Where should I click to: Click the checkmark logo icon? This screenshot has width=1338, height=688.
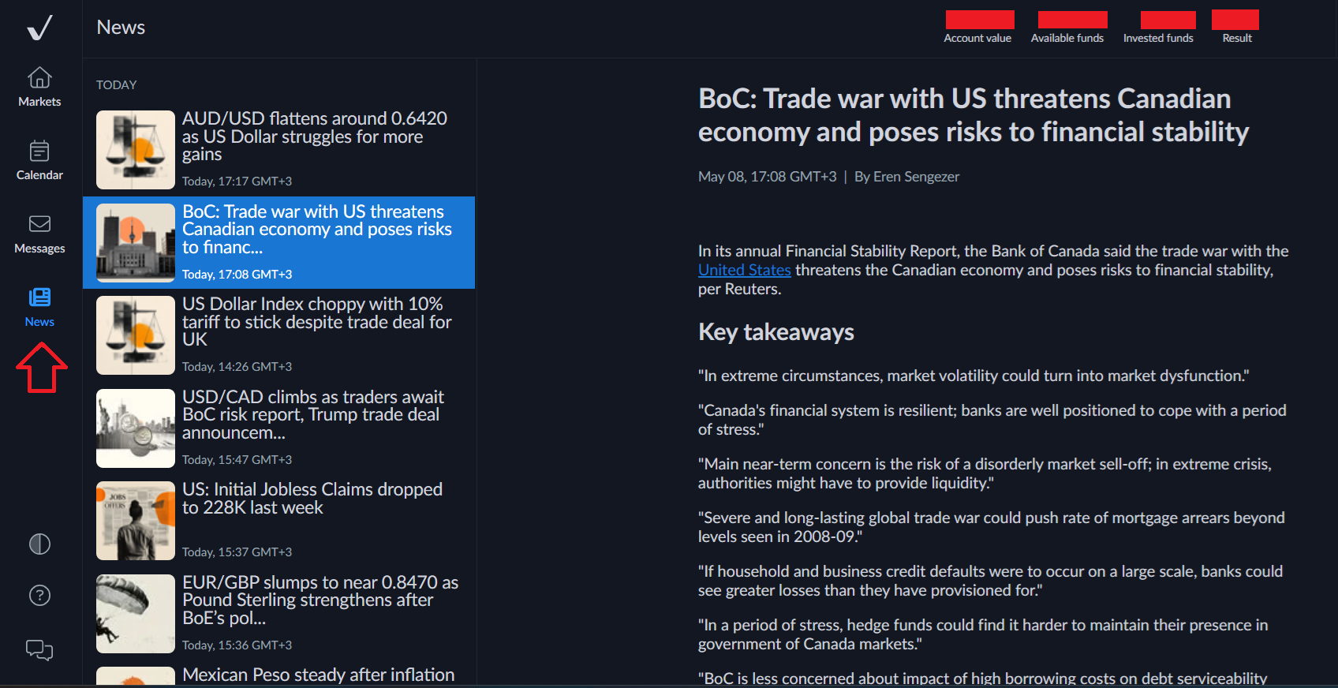[39, 28]
